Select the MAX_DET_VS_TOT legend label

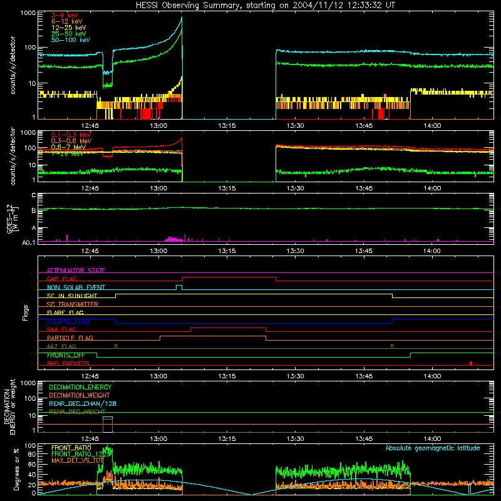point(77,460)
